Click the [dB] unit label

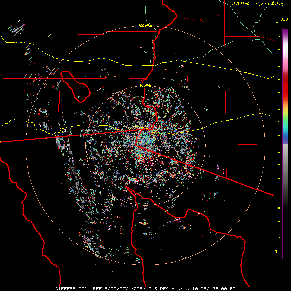click(276, 22)
